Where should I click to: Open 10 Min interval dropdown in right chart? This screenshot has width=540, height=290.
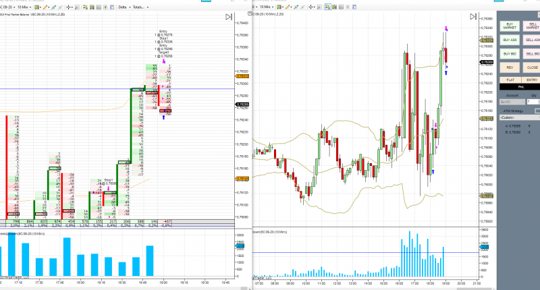(x=267, y=7)
